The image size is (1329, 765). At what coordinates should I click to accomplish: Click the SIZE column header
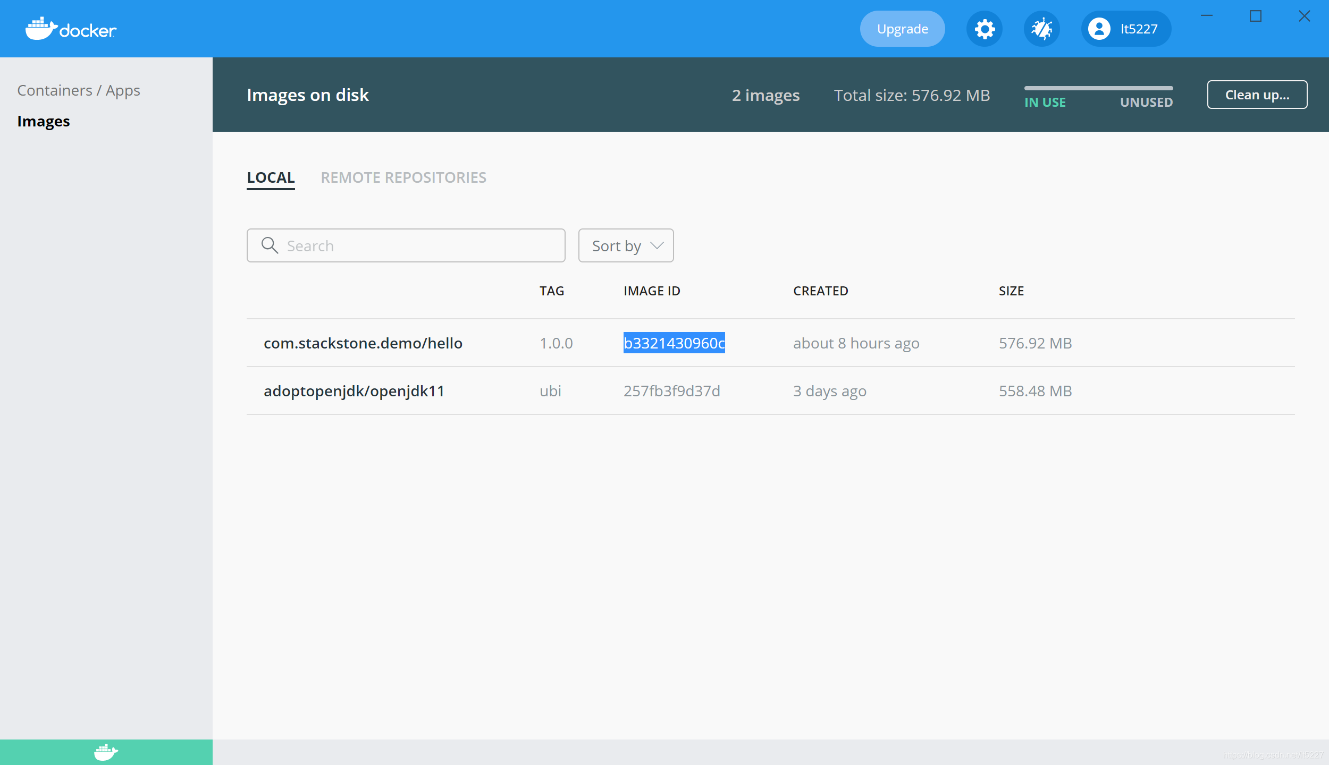tap(1011, 291)
